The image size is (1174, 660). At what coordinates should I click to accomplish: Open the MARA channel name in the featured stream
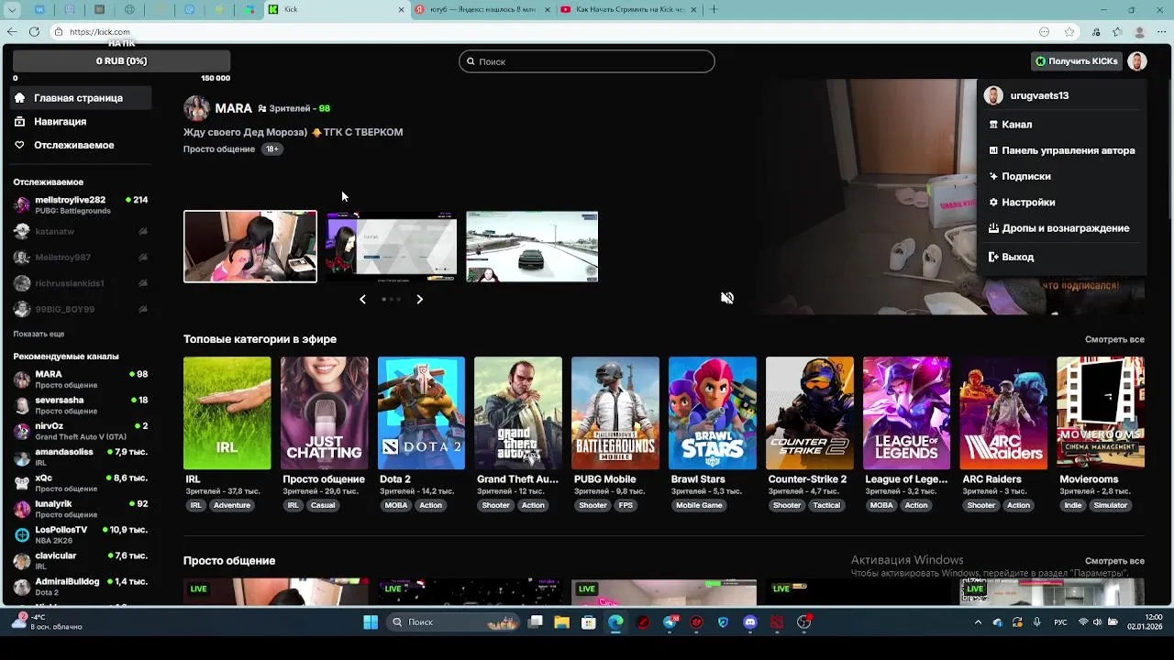click(x=233, y=108)
